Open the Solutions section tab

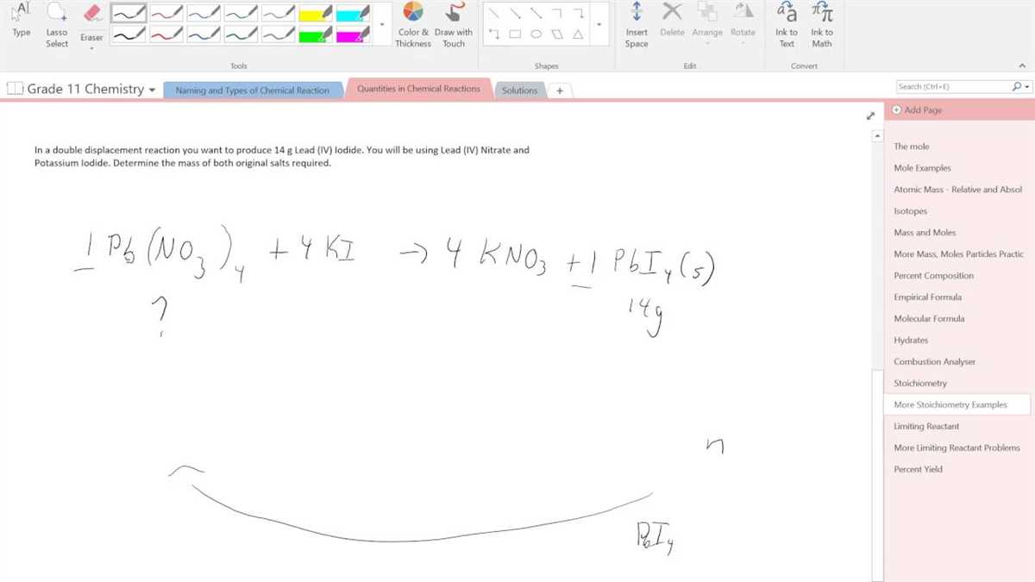519,91
